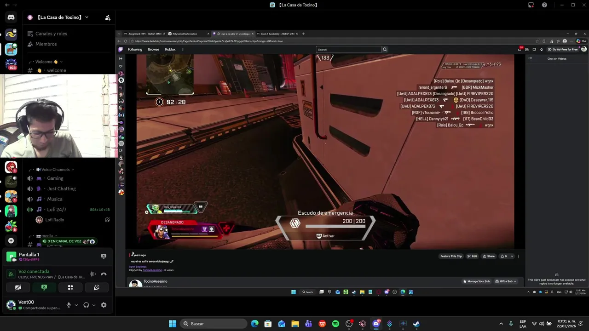Collapse the Voice Channels category

[55, 170]
